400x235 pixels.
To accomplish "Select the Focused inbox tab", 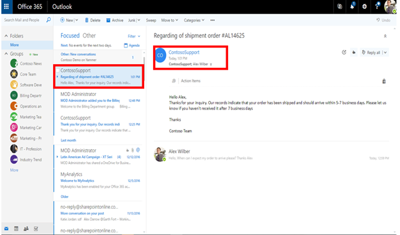I will point(70,36).
